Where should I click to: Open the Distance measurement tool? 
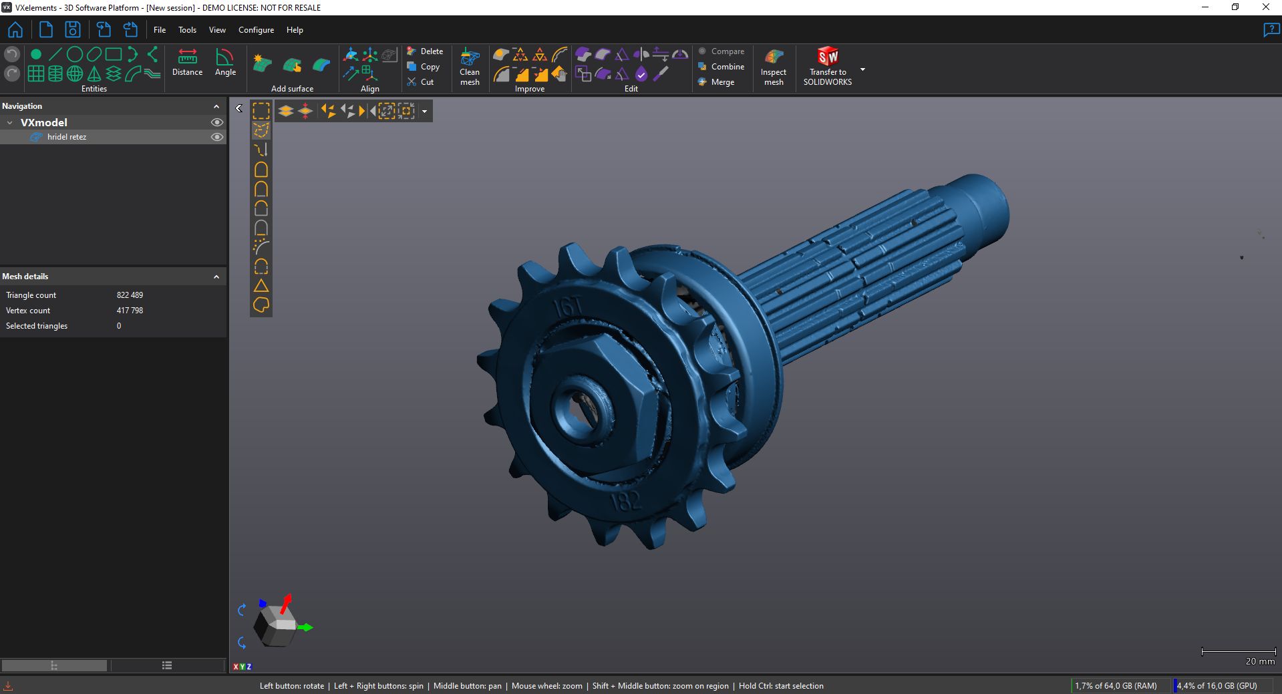pyautogui.click(x=187, y=63)
